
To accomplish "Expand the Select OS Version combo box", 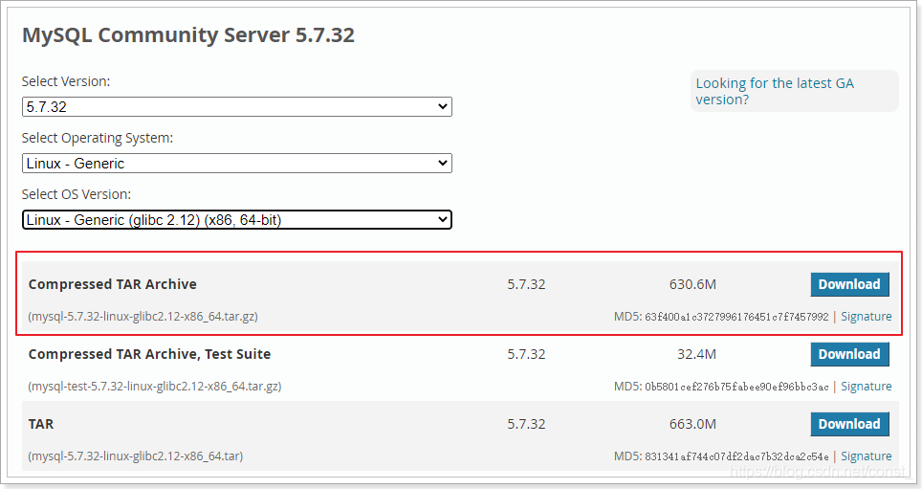I will [237, 219].
